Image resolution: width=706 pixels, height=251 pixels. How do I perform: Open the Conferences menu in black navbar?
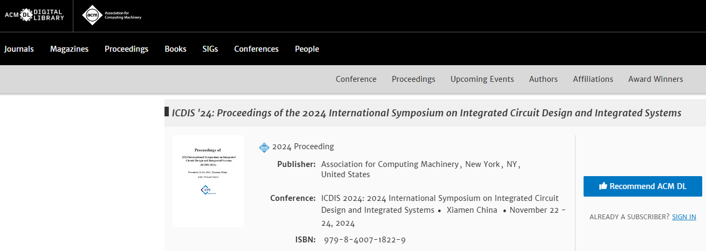point(256,49)
